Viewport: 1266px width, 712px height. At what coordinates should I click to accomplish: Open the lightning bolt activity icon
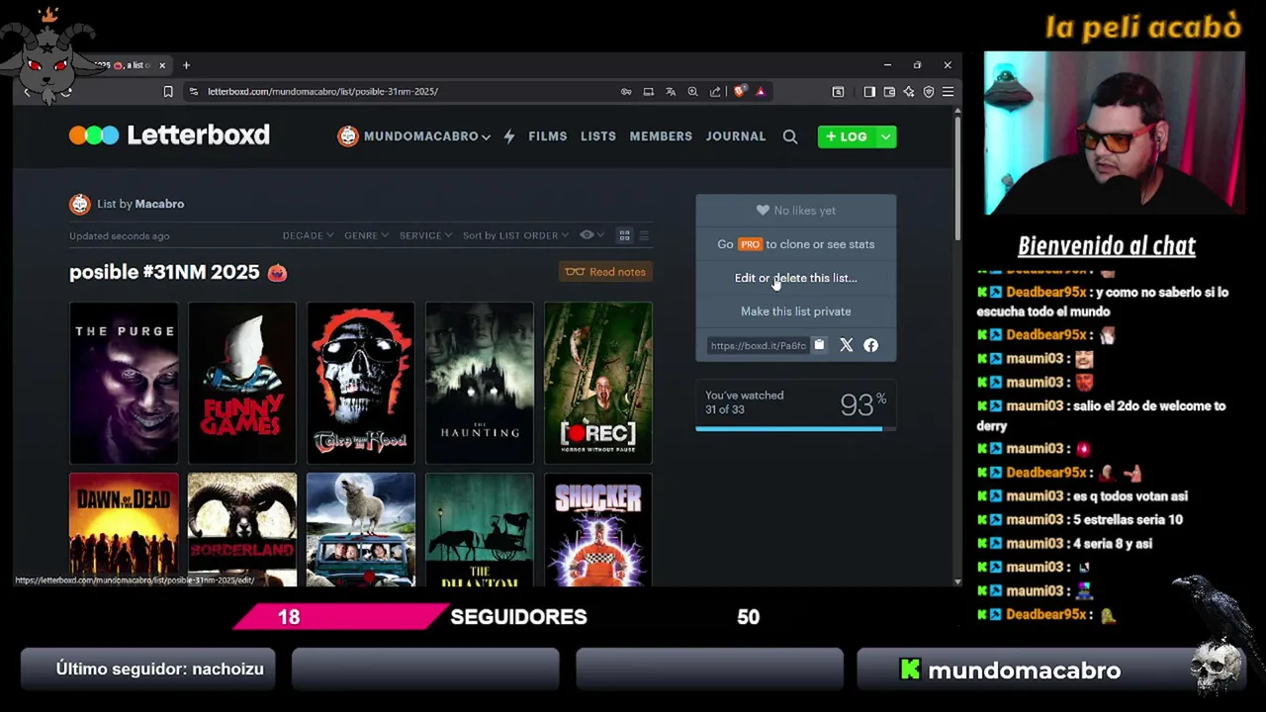coord(509,136)
